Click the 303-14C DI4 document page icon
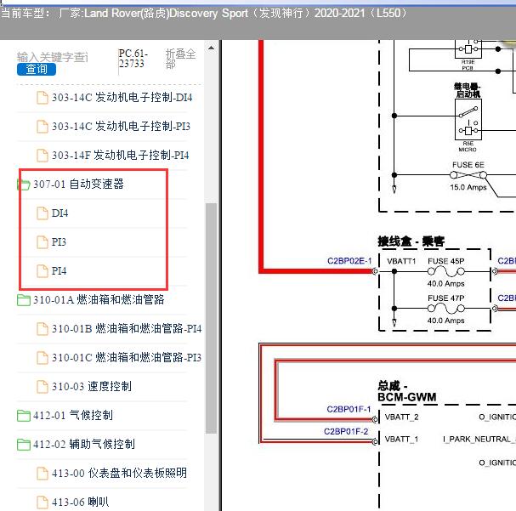Image resolution: width=516 pixels, height=511 pixels. [x=43, y=98]
